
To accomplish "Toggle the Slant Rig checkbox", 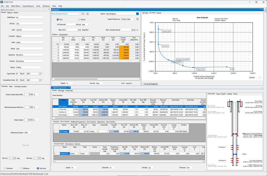I will tap(21, 145).
